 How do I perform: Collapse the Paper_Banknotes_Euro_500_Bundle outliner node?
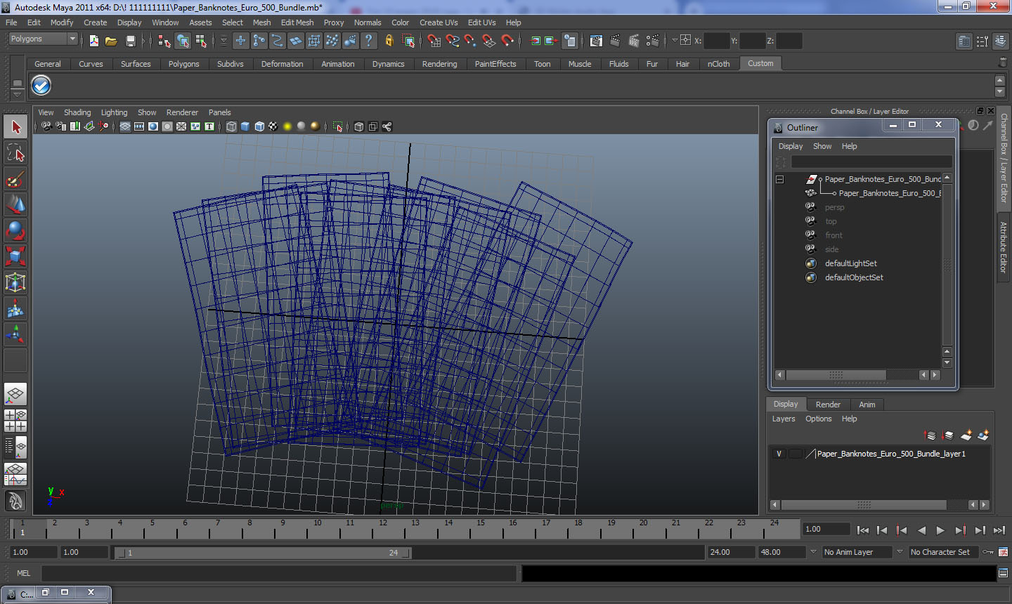(x=779, y=179)
